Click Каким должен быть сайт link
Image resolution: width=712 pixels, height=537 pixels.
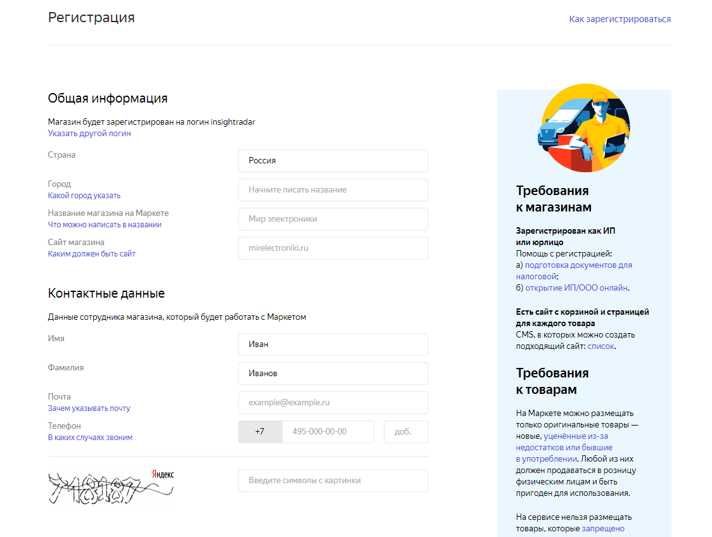92,254
